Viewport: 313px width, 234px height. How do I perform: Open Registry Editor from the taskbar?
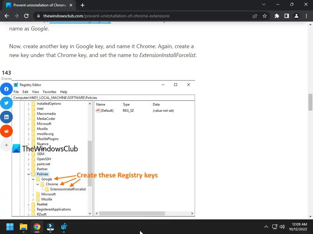tap(64, 227)
